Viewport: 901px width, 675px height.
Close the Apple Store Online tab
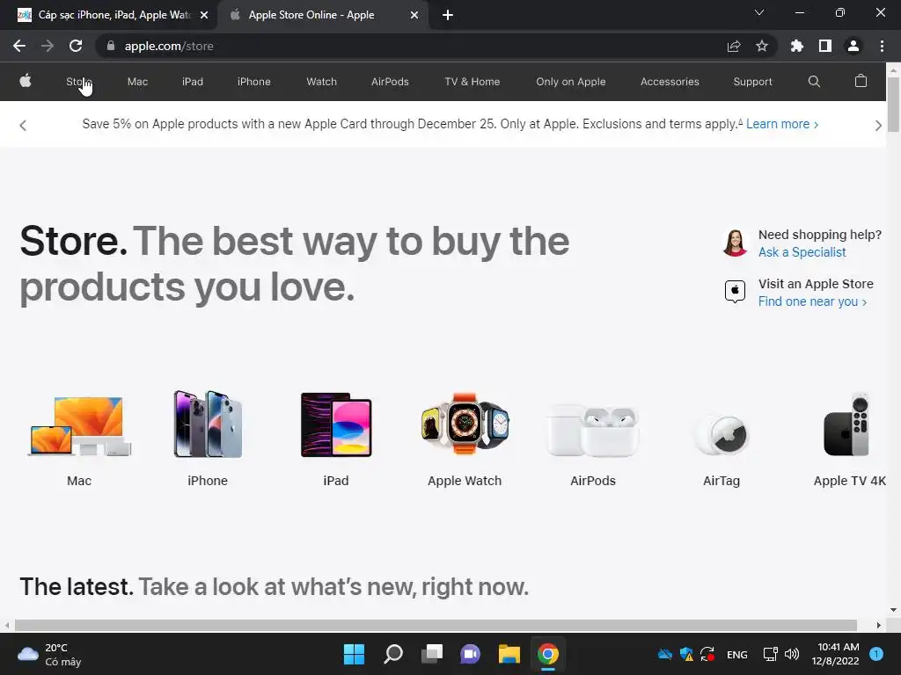[414, 15]
